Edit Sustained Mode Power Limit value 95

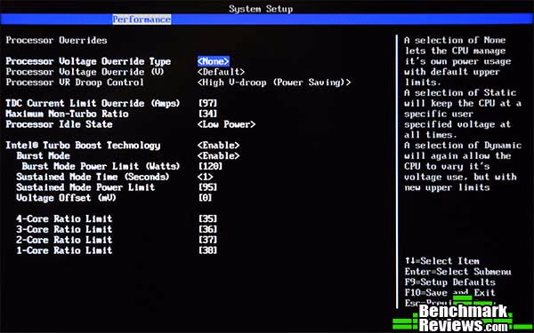pos(207,187)
